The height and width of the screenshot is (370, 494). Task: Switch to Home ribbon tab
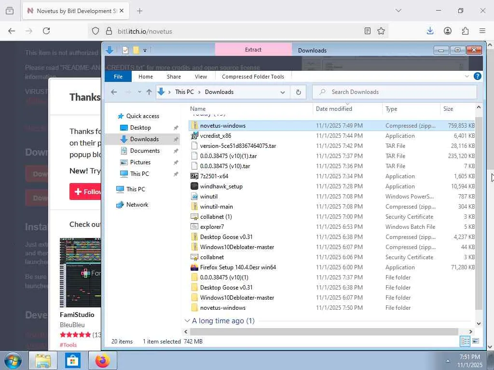pyautogui.click(x=146, y=77)
